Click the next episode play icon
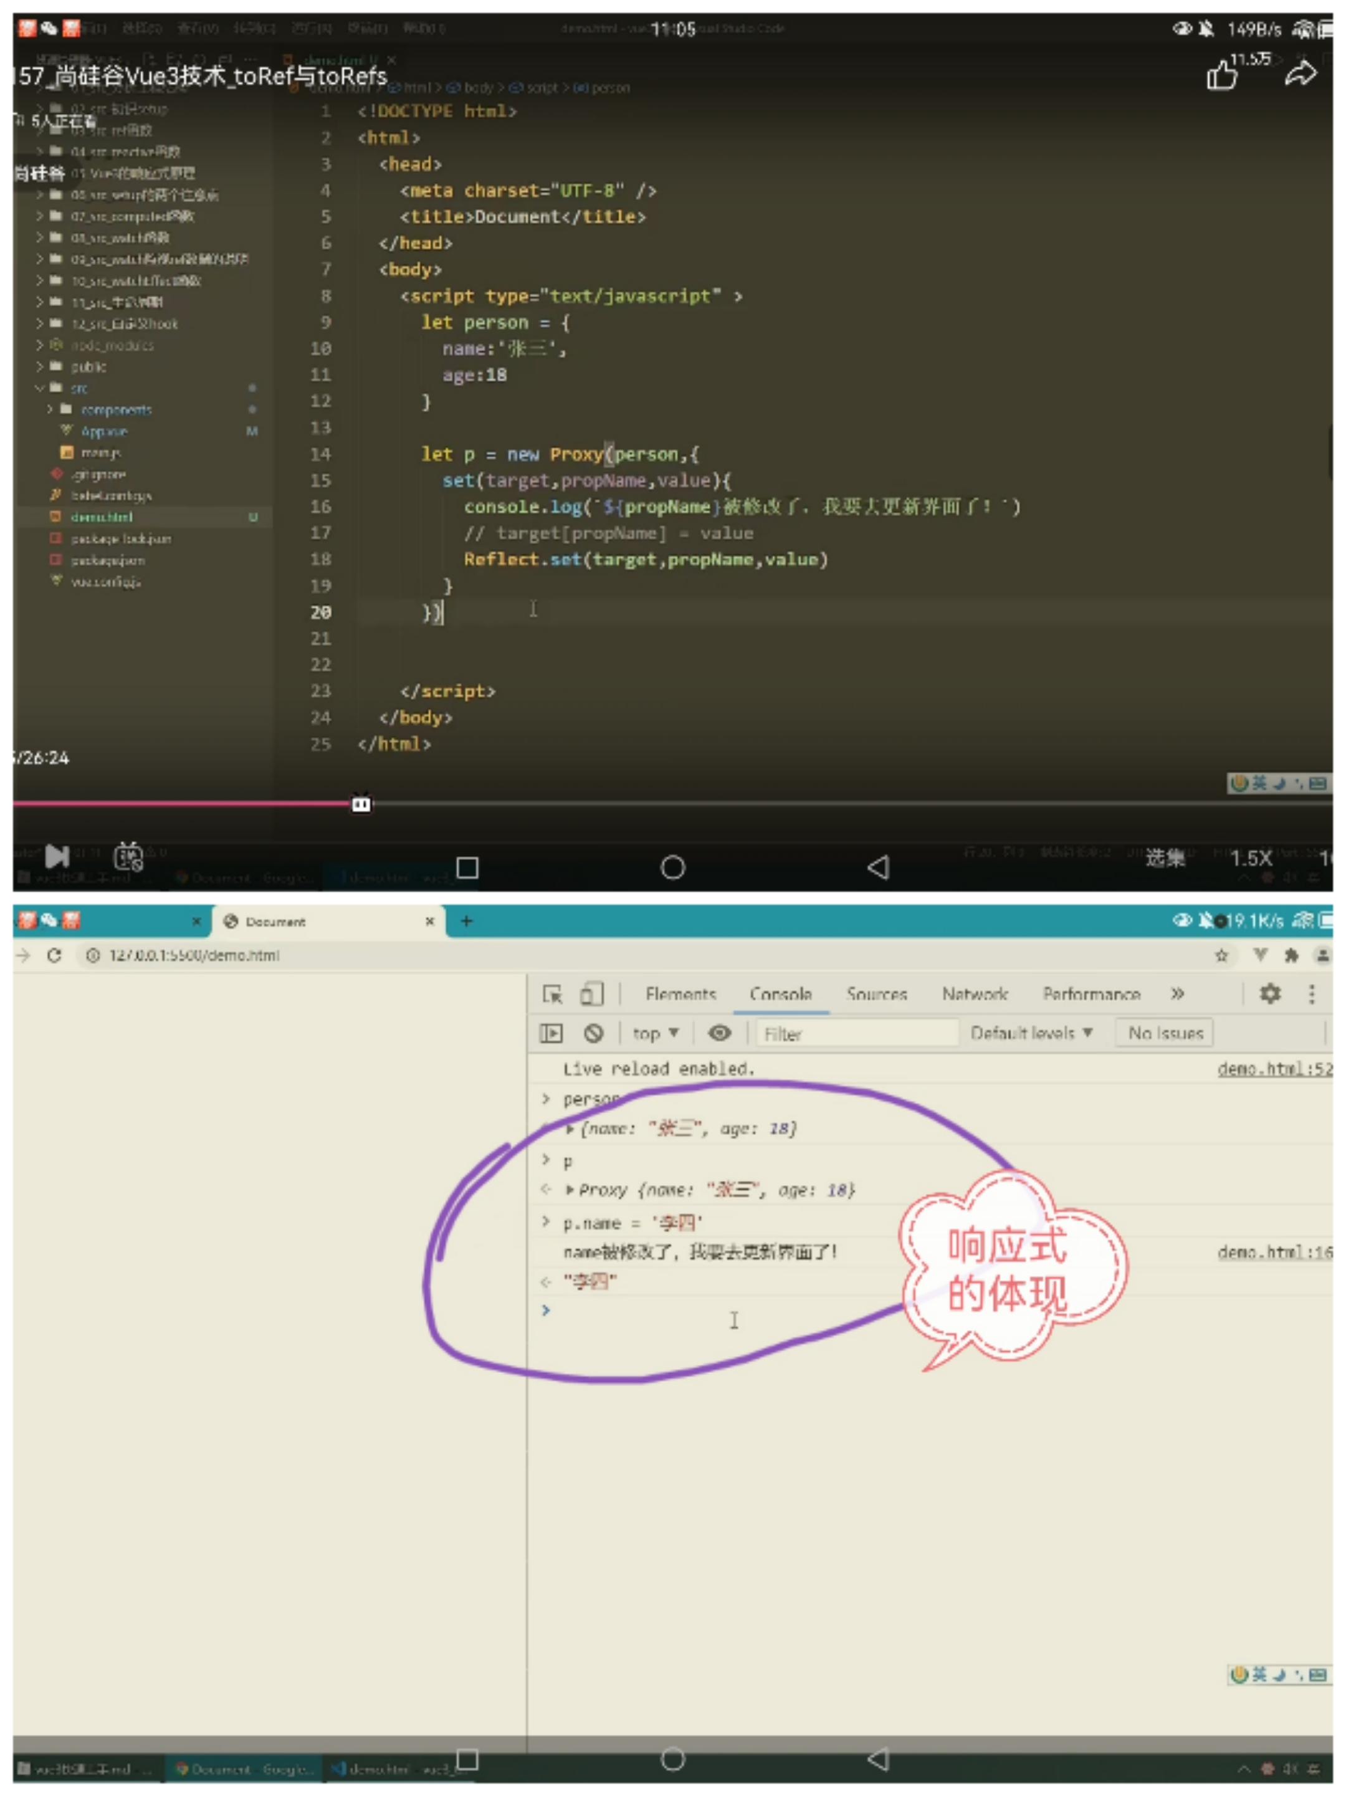Screen dimensions: 1346x1796 tap(57, 857)
